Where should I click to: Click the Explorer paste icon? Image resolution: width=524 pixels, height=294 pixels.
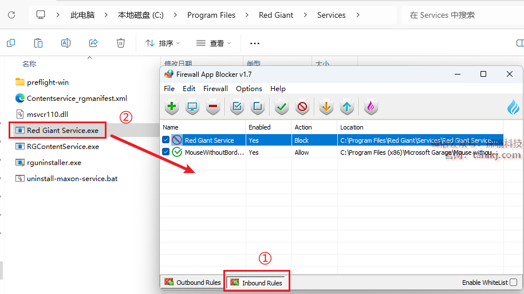point(38,43)
